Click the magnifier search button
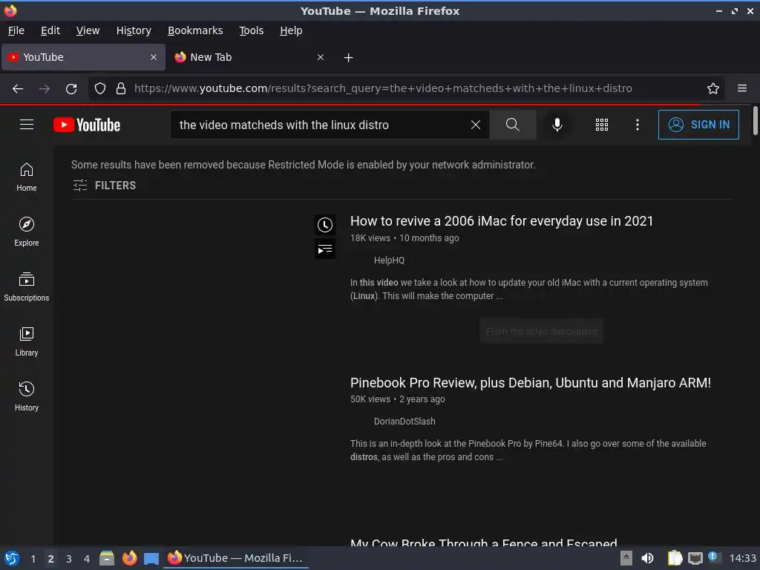Screen dimensions: 760x570 click(x=512, y=125)
